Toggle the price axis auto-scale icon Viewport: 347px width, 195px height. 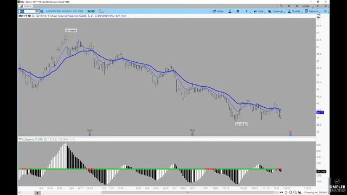(x=319, y=16)
